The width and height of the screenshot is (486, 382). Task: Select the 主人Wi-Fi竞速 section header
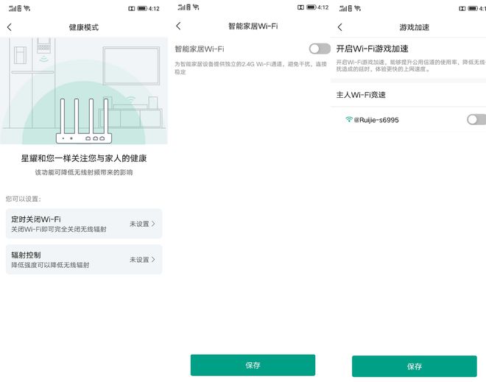tap(361, 95)
